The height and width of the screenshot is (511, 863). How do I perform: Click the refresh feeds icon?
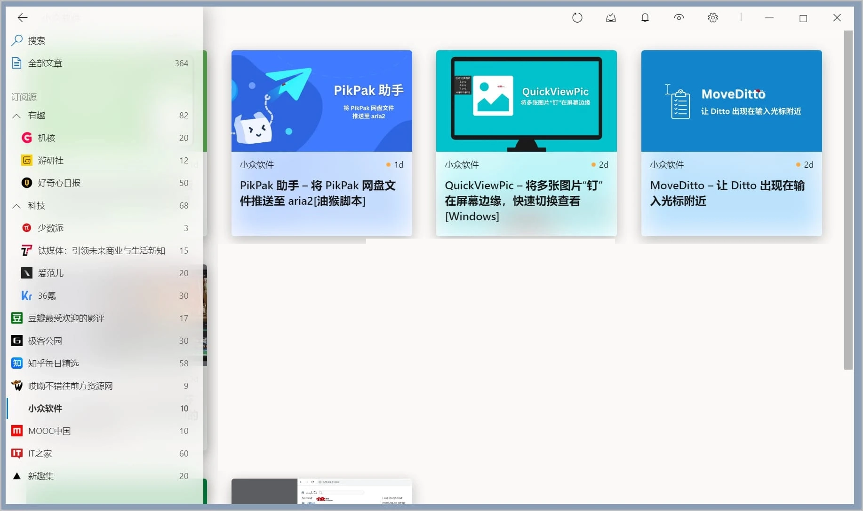[x=577, y=18]
